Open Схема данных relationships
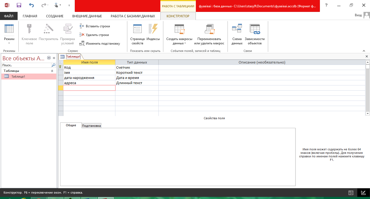Screen dimensions: 370x199 point(237,34)
